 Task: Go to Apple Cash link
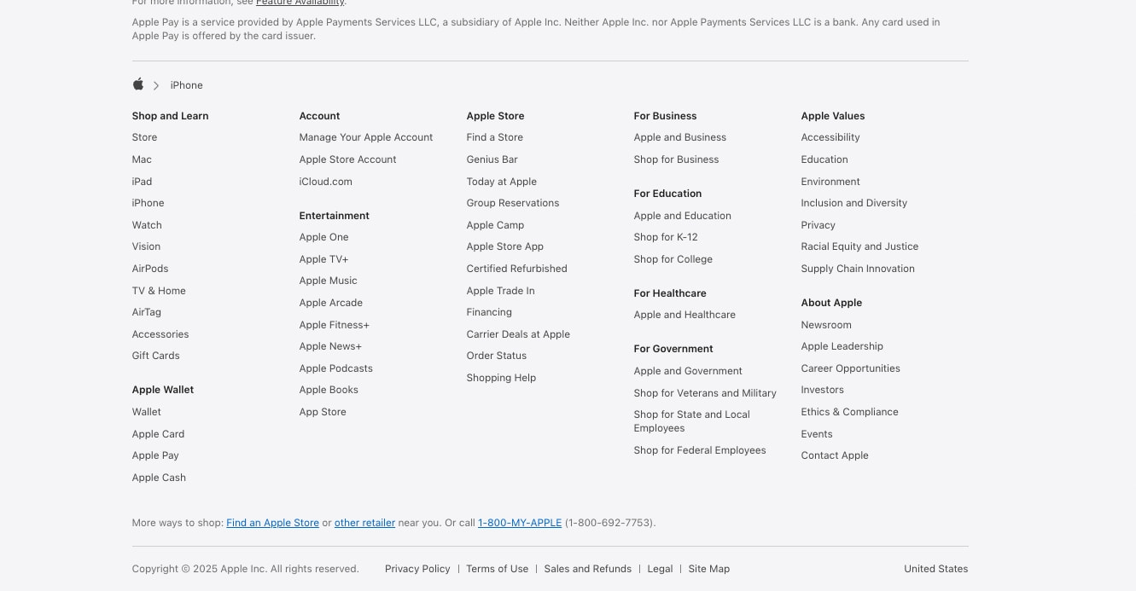tap(159, 478)
